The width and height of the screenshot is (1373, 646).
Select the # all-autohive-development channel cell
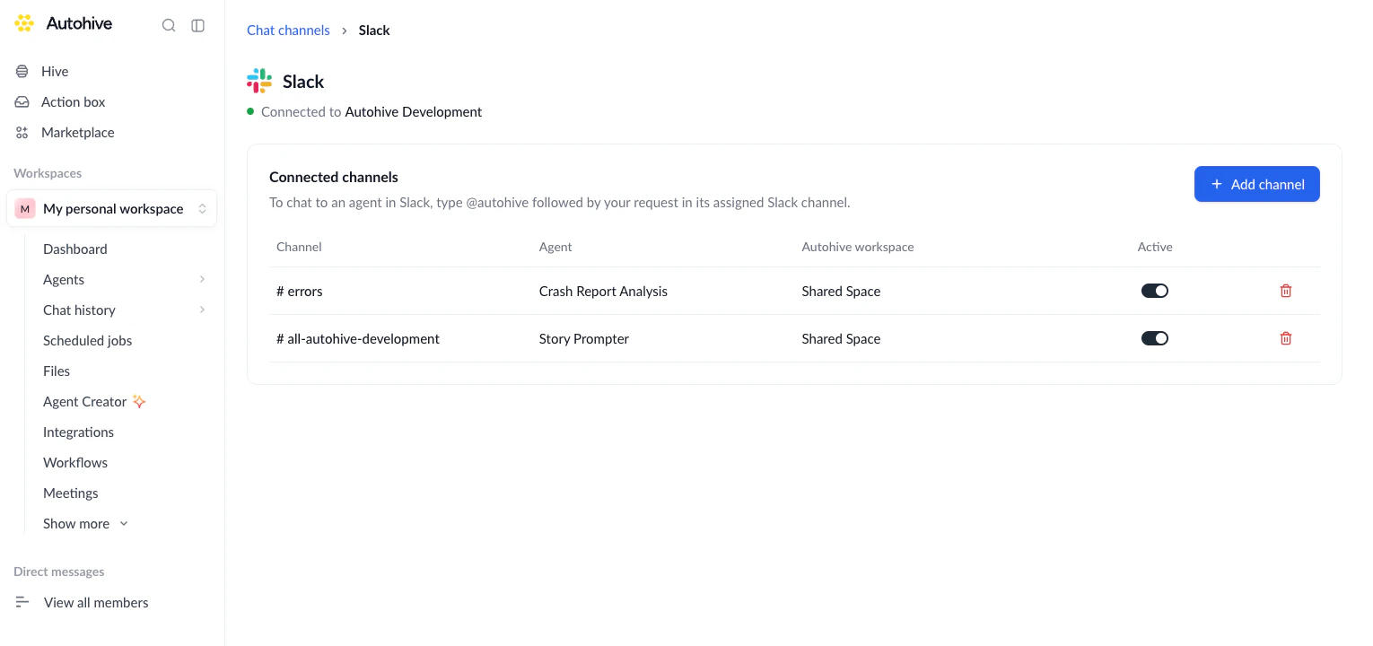[x=358, y=338]
